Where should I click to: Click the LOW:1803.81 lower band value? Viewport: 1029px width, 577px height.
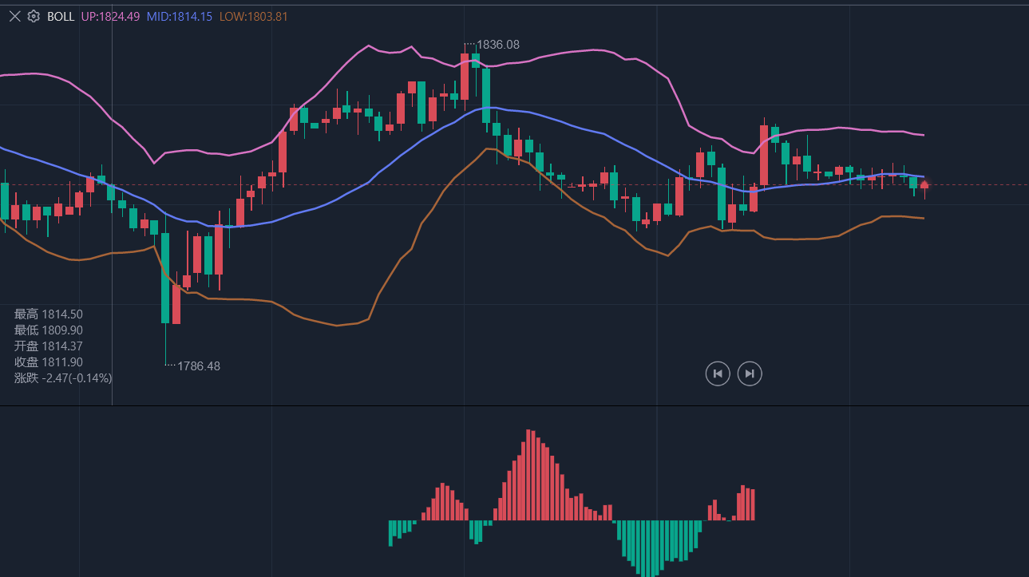254,17
